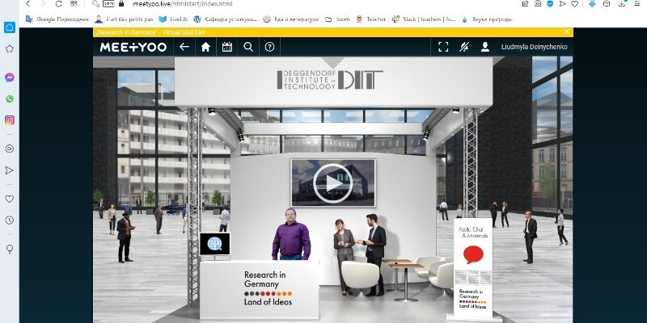Open the snapshot camera icon in address bar
Screen dimensions: 647x323
tap(538, 4)
